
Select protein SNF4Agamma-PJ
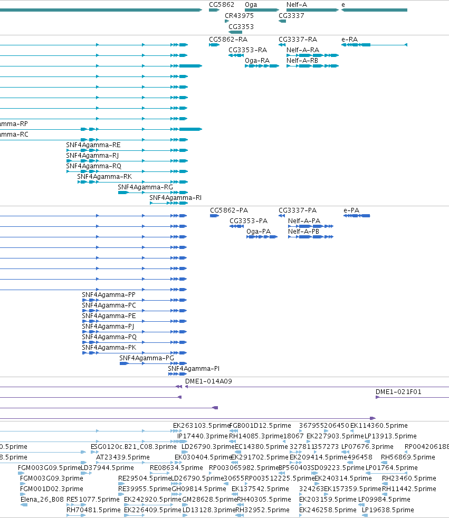pyautogui.click(x=108, y=327)
